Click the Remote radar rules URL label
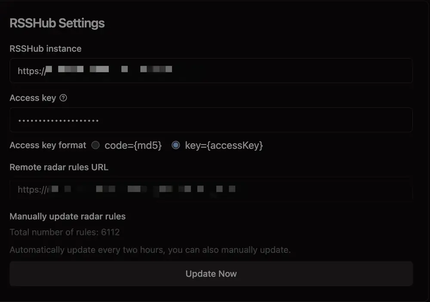430x302 pixels. click(59, 167)
